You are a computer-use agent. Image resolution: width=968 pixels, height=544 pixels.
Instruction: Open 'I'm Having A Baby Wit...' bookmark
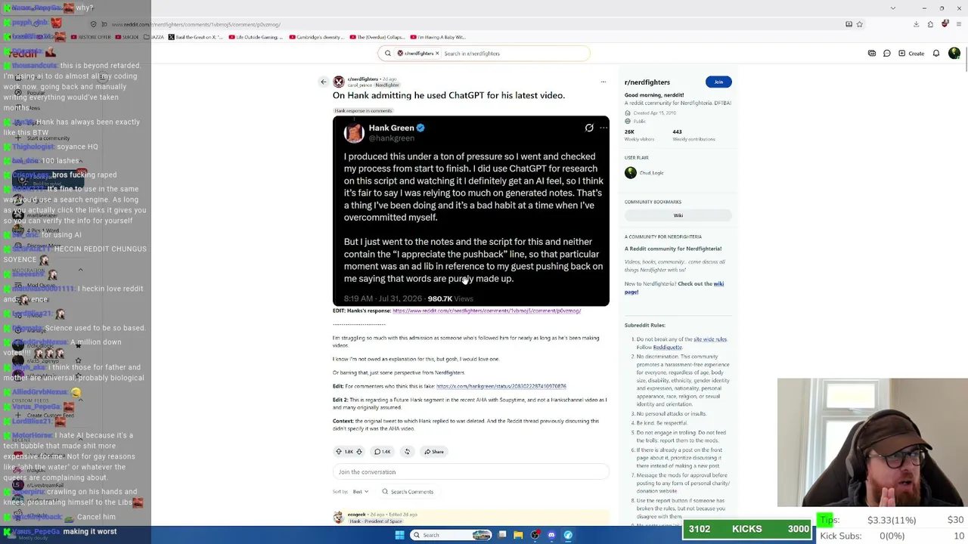pos(438,37)
